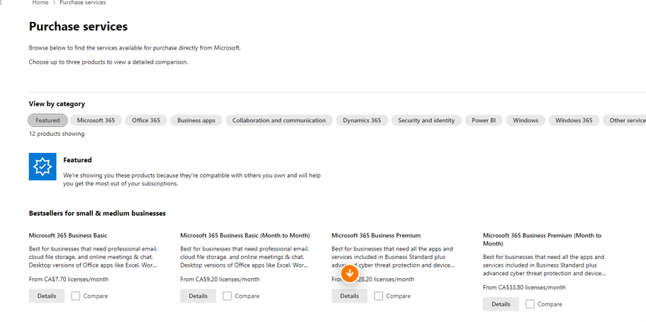Click the View by category heading
Screen dimensions: 646x322
[57, 104]
